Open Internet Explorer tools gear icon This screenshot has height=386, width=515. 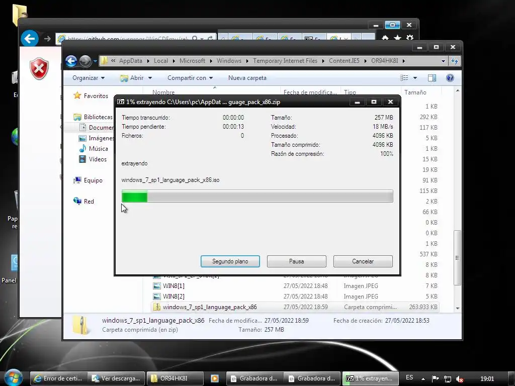click(x=409, y=38)
